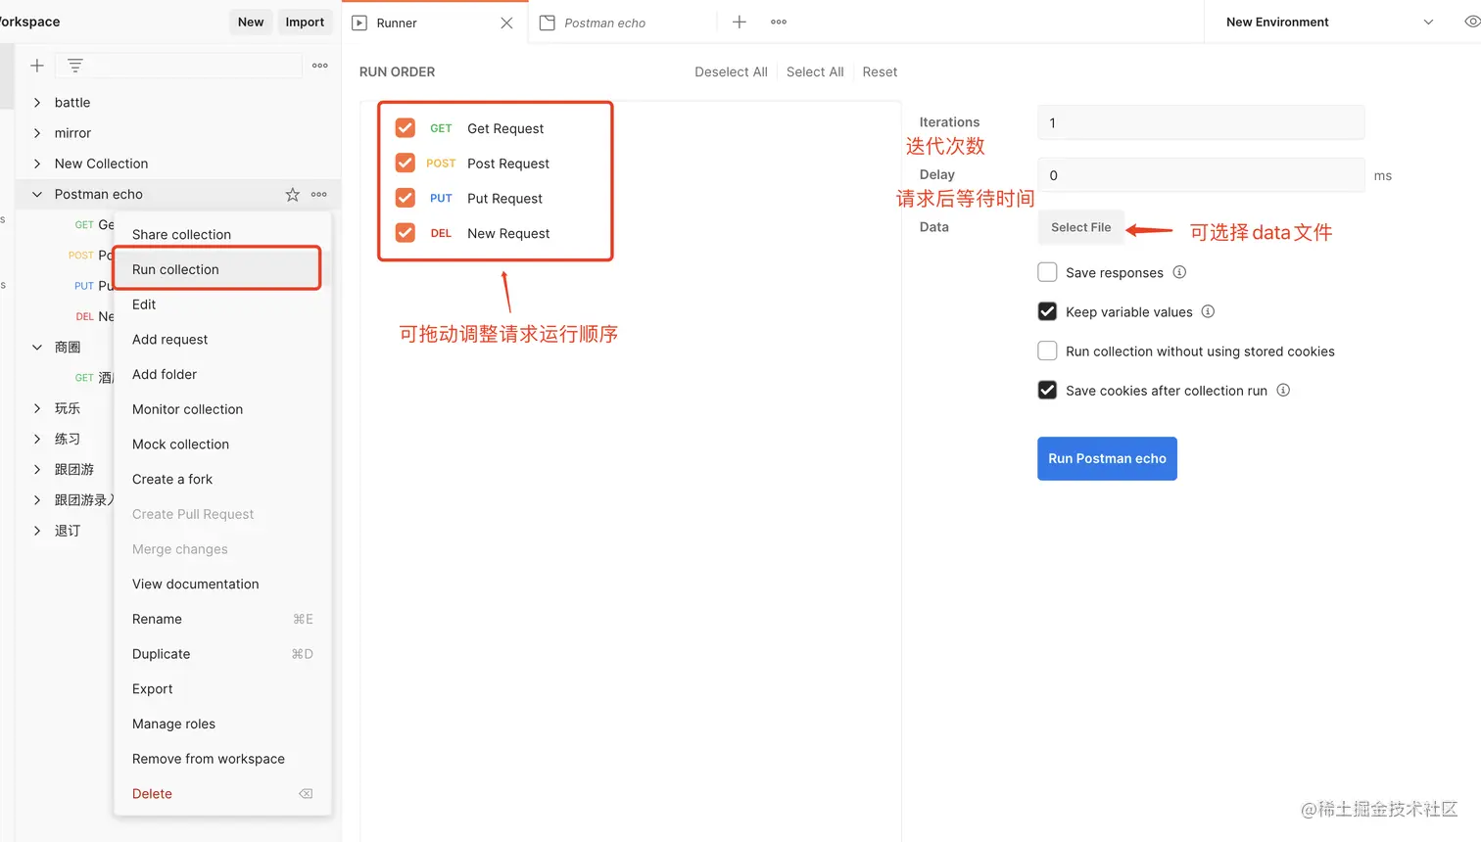
Task: Expand the mirror collection
Action: click(37, 132)
